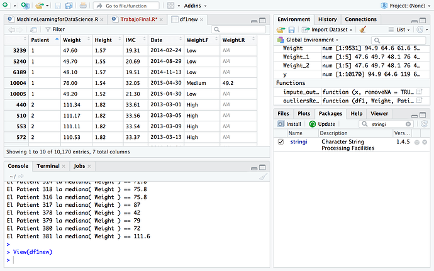Switch to the Help tab
The height and width of the screenshot is (271, 434).
pos(357,114)
